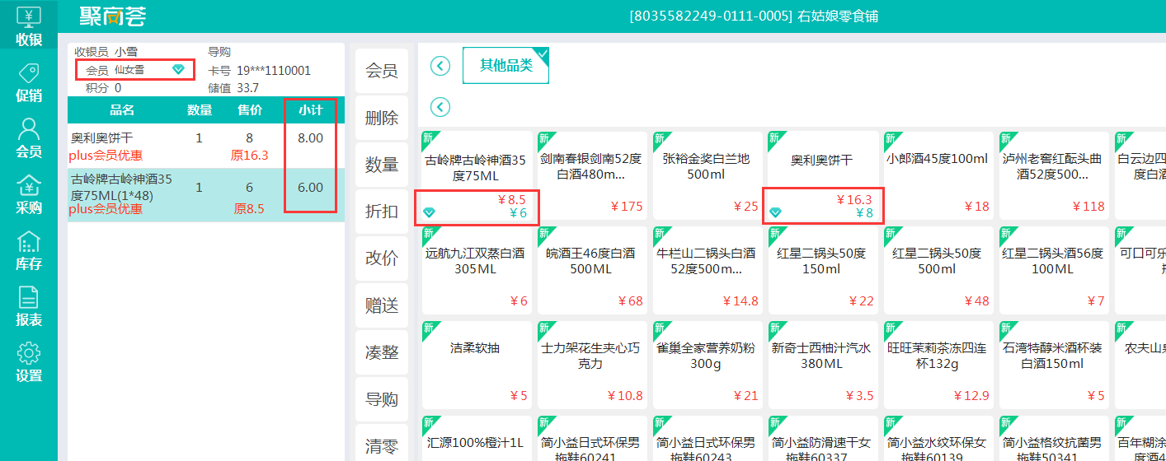The image size is (1166, 461).
Task: Add 汇源100%橙汁1L product card
Action: tap(475, 438)
